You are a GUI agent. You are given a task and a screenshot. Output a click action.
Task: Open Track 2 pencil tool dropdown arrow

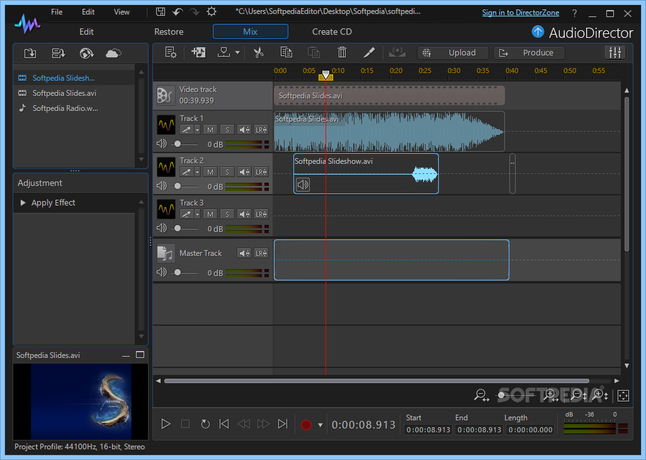[x=197, y=172]
